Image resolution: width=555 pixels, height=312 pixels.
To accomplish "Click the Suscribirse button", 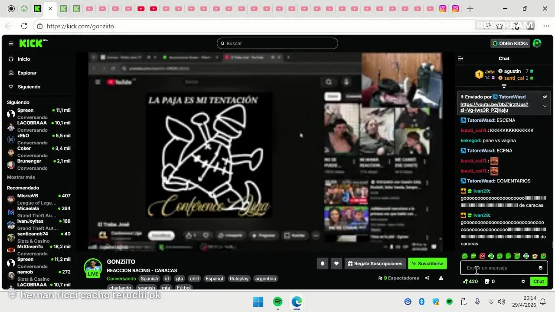I will (427, 263).
